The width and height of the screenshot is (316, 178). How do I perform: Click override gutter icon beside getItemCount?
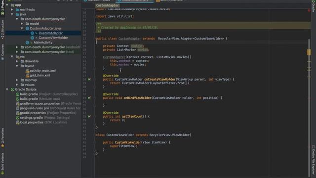[x=89, y=117]
